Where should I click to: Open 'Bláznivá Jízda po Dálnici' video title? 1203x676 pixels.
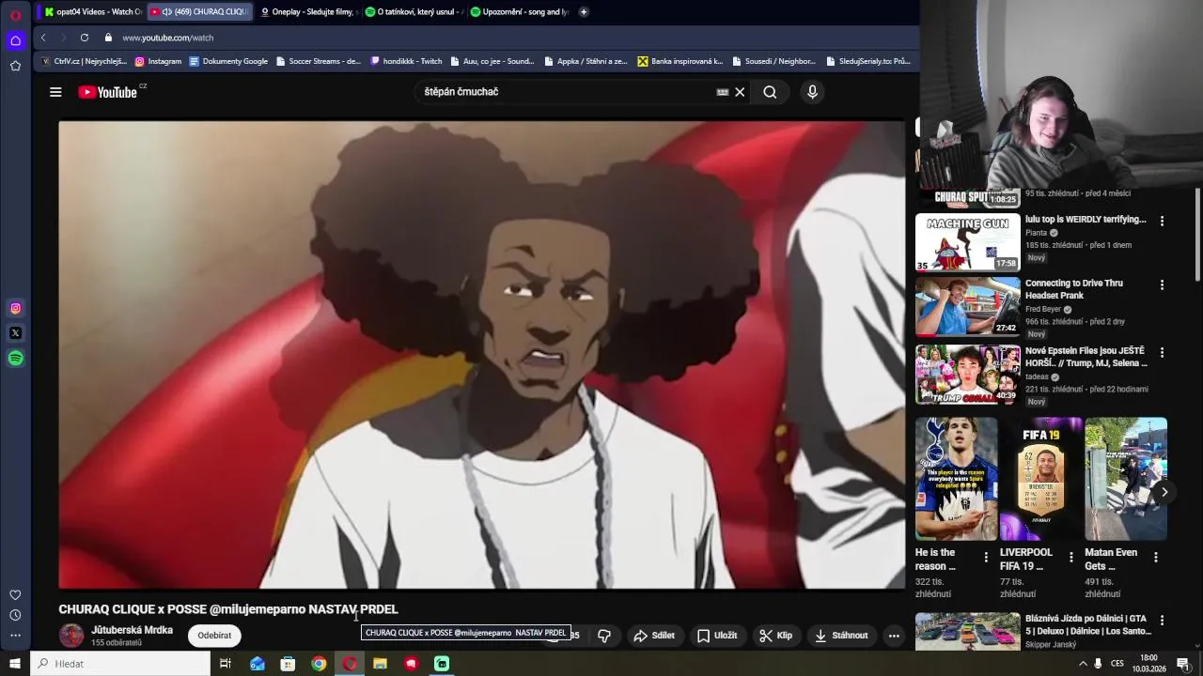(x=1088, y=624)
